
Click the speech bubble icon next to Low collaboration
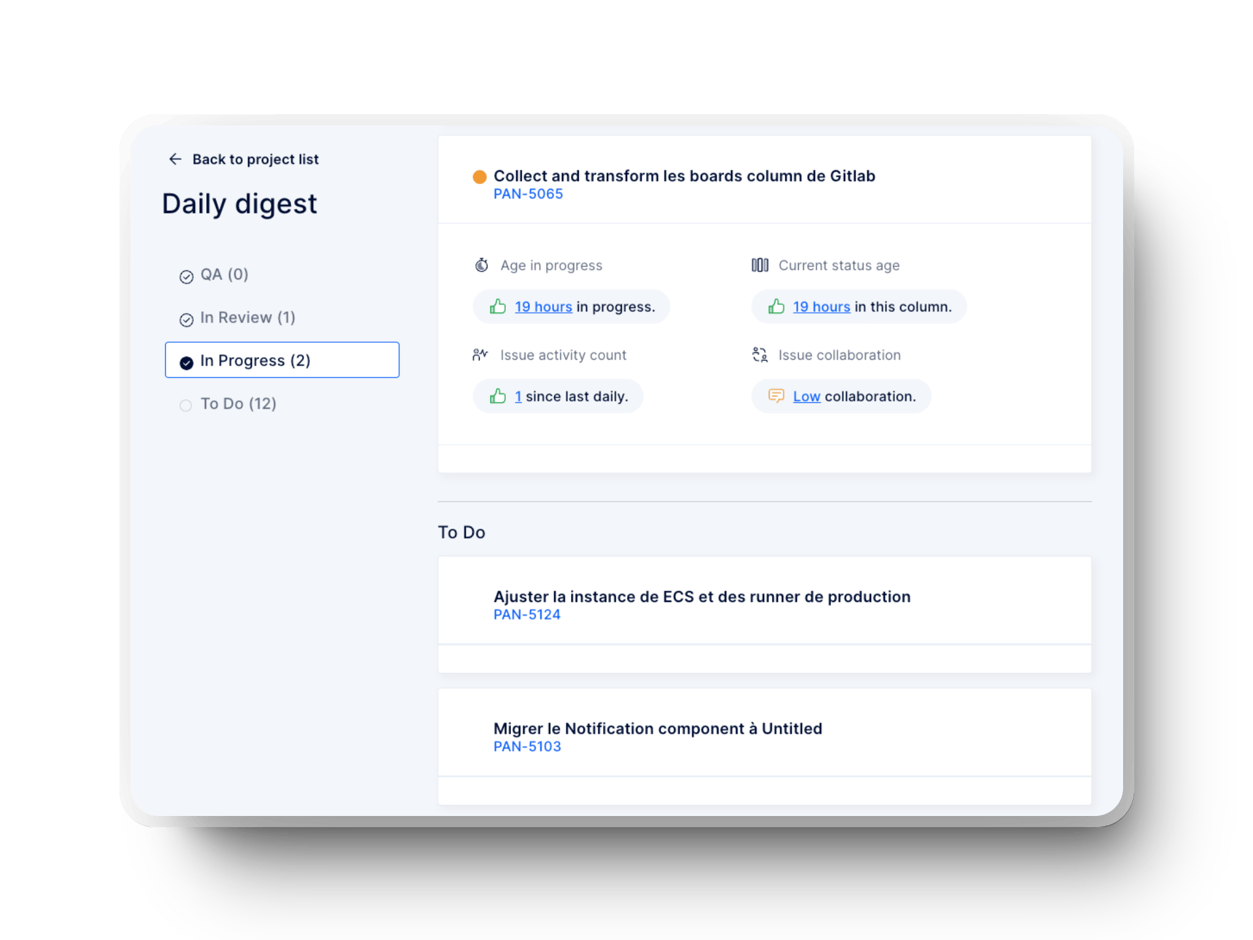coord(777,396)
